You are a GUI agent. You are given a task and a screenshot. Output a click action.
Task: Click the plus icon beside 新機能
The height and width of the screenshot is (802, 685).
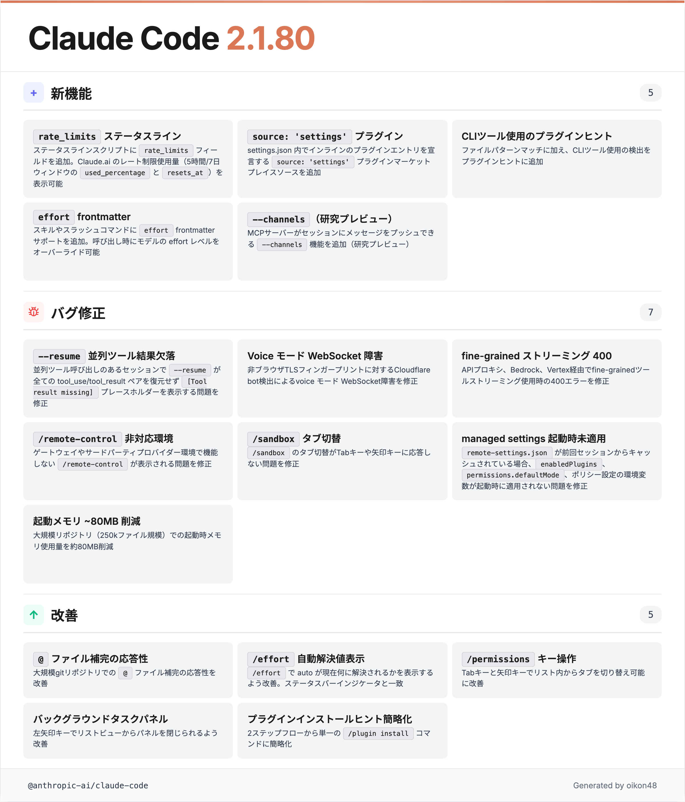(x=34, y=93)
